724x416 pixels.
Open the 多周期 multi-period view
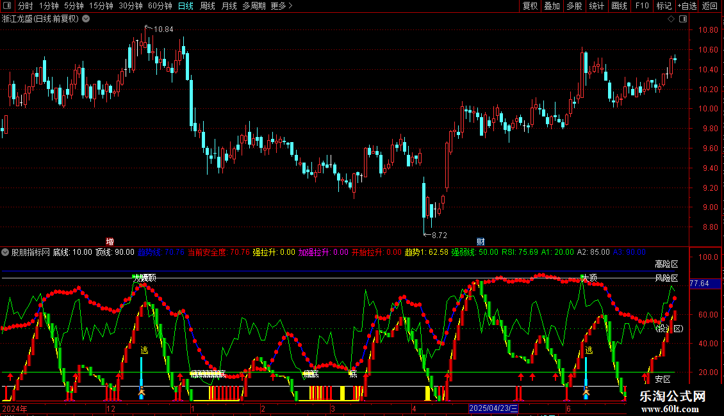[254, 6]
